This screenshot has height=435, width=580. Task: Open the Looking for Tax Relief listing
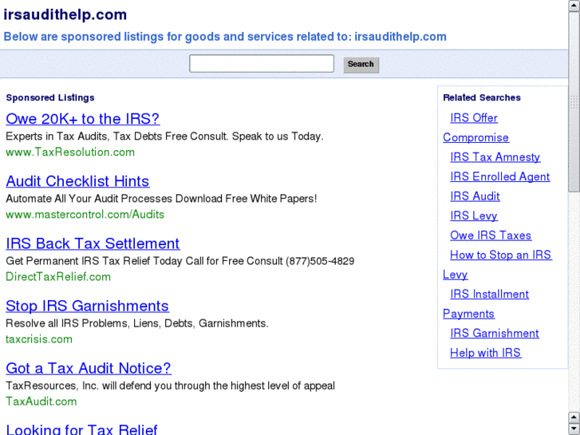point(81,429)
